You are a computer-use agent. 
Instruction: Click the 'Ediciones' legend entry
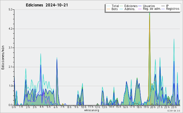click(131, 6)
